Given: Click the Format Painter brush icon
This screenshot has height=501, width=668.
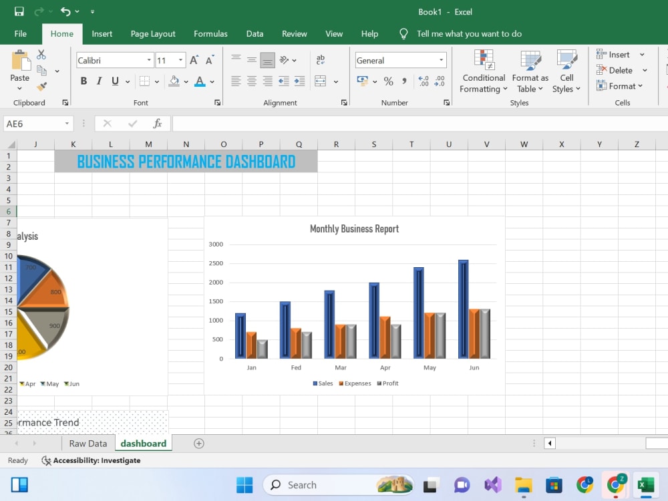Looking at the screenshot, I should tap(41, 86).
